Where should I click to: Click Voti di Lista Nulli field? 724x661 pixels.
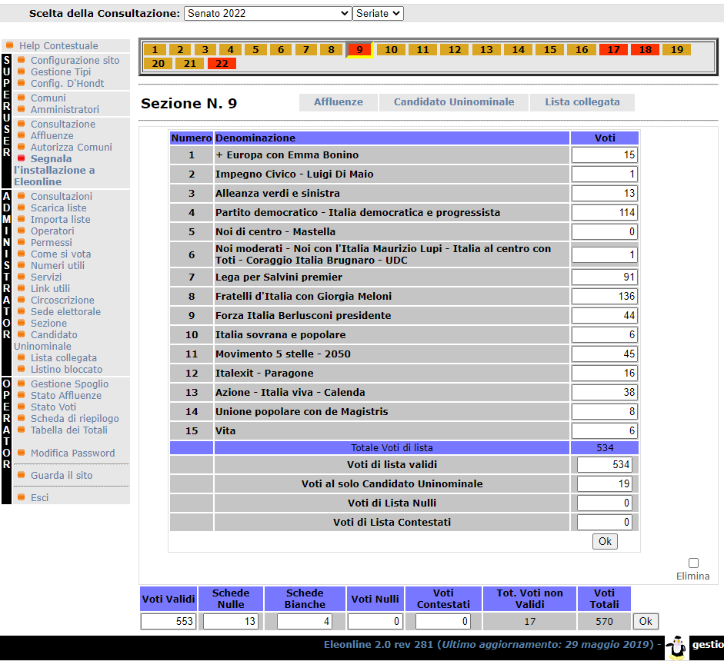click(x=605, y=503)
